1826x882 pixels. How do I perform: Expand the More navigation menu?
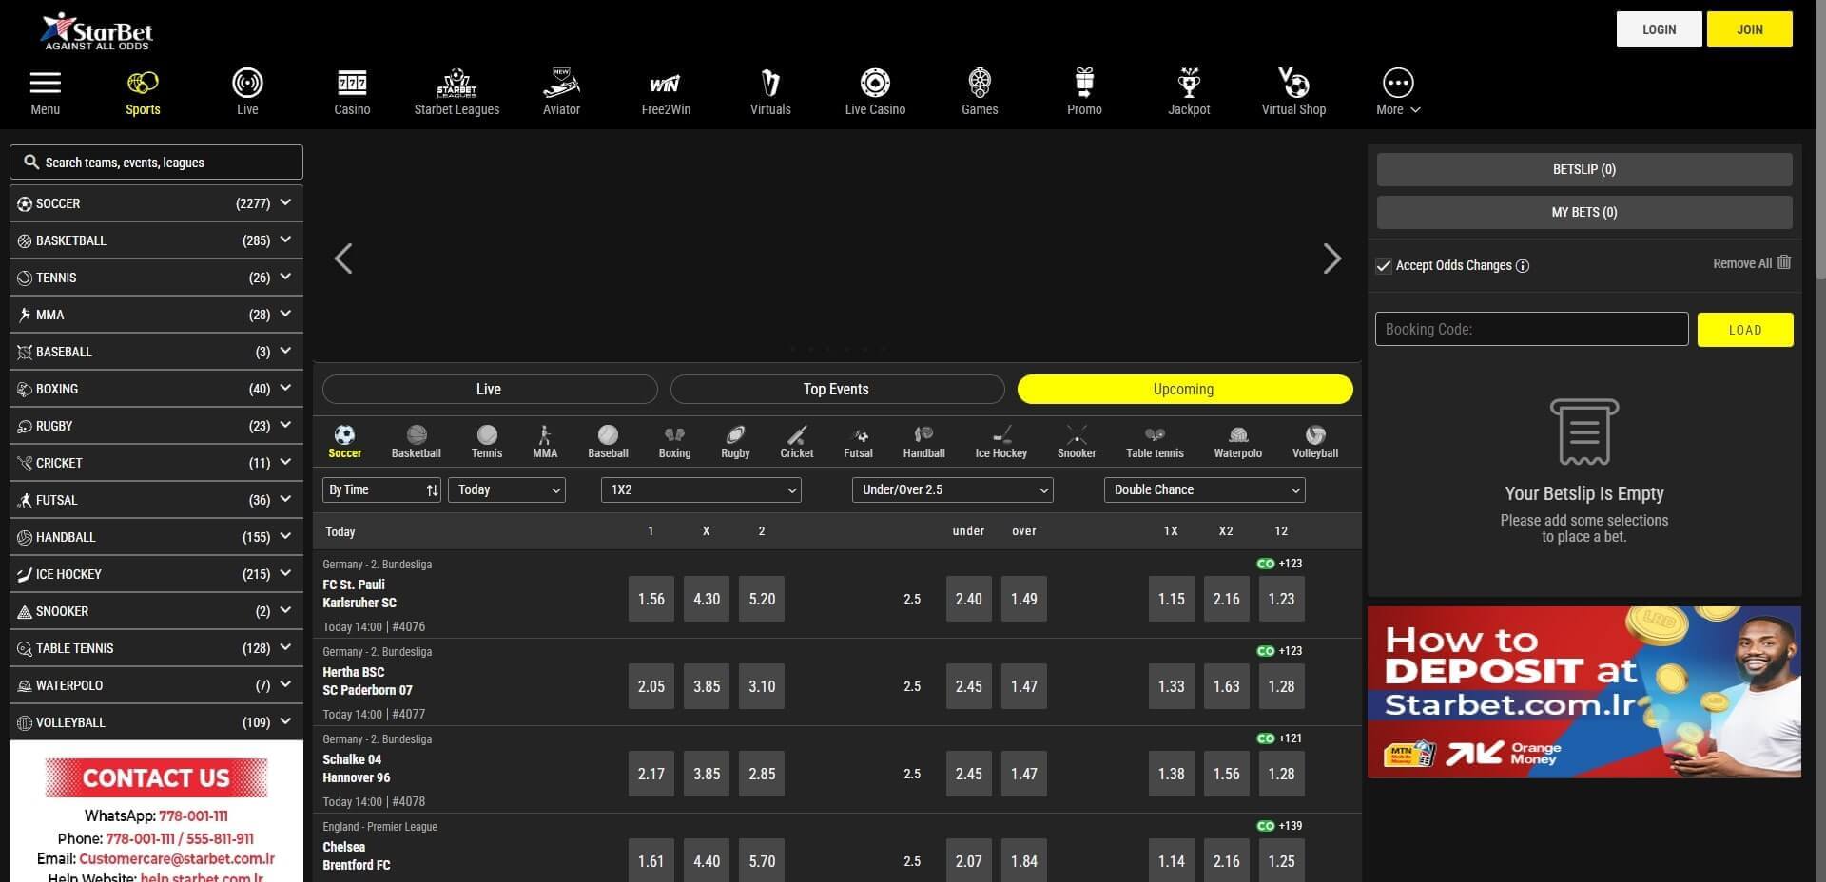[1398, 91]
